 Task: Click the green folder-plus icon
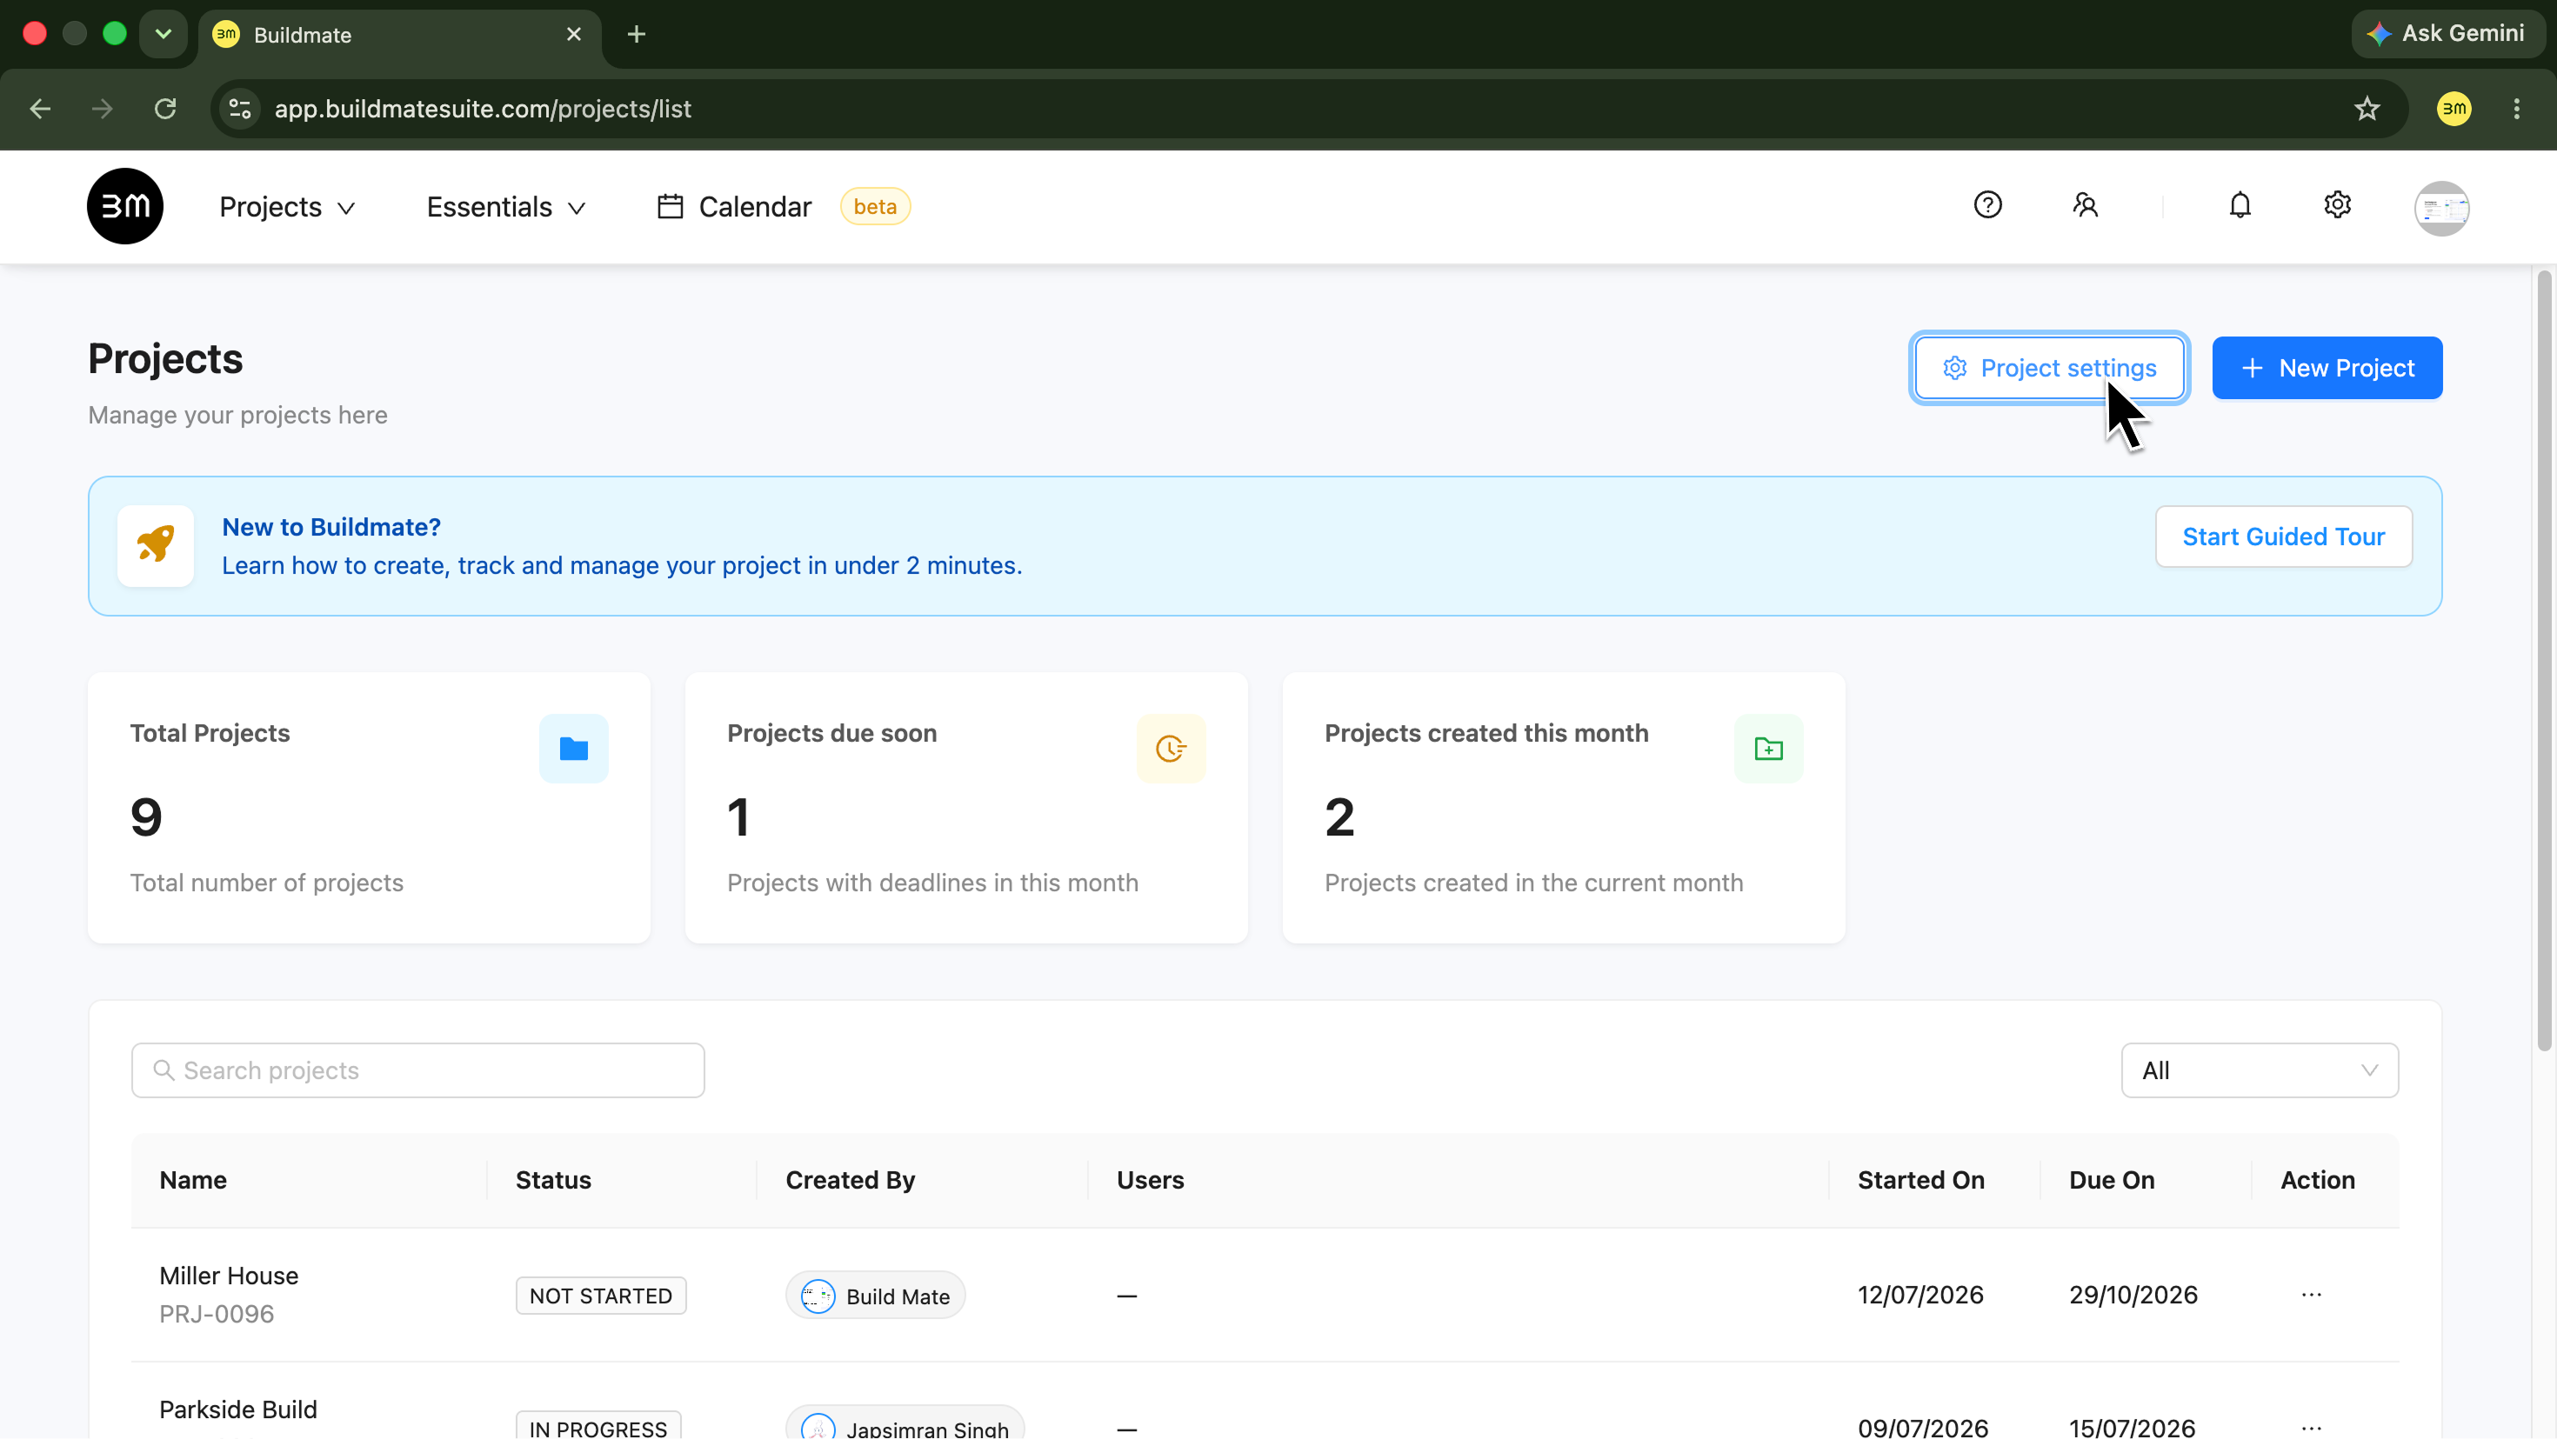[1769, 749]
